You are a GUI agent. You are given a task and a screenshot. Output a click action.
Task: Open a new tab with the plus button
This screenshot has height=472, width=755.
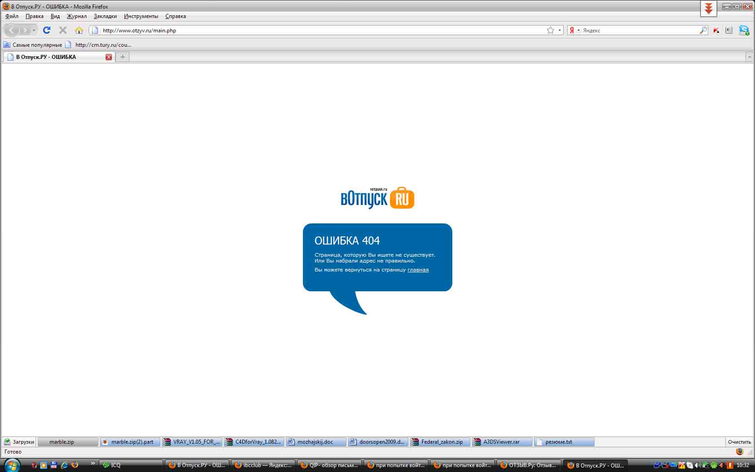(122, 57)
